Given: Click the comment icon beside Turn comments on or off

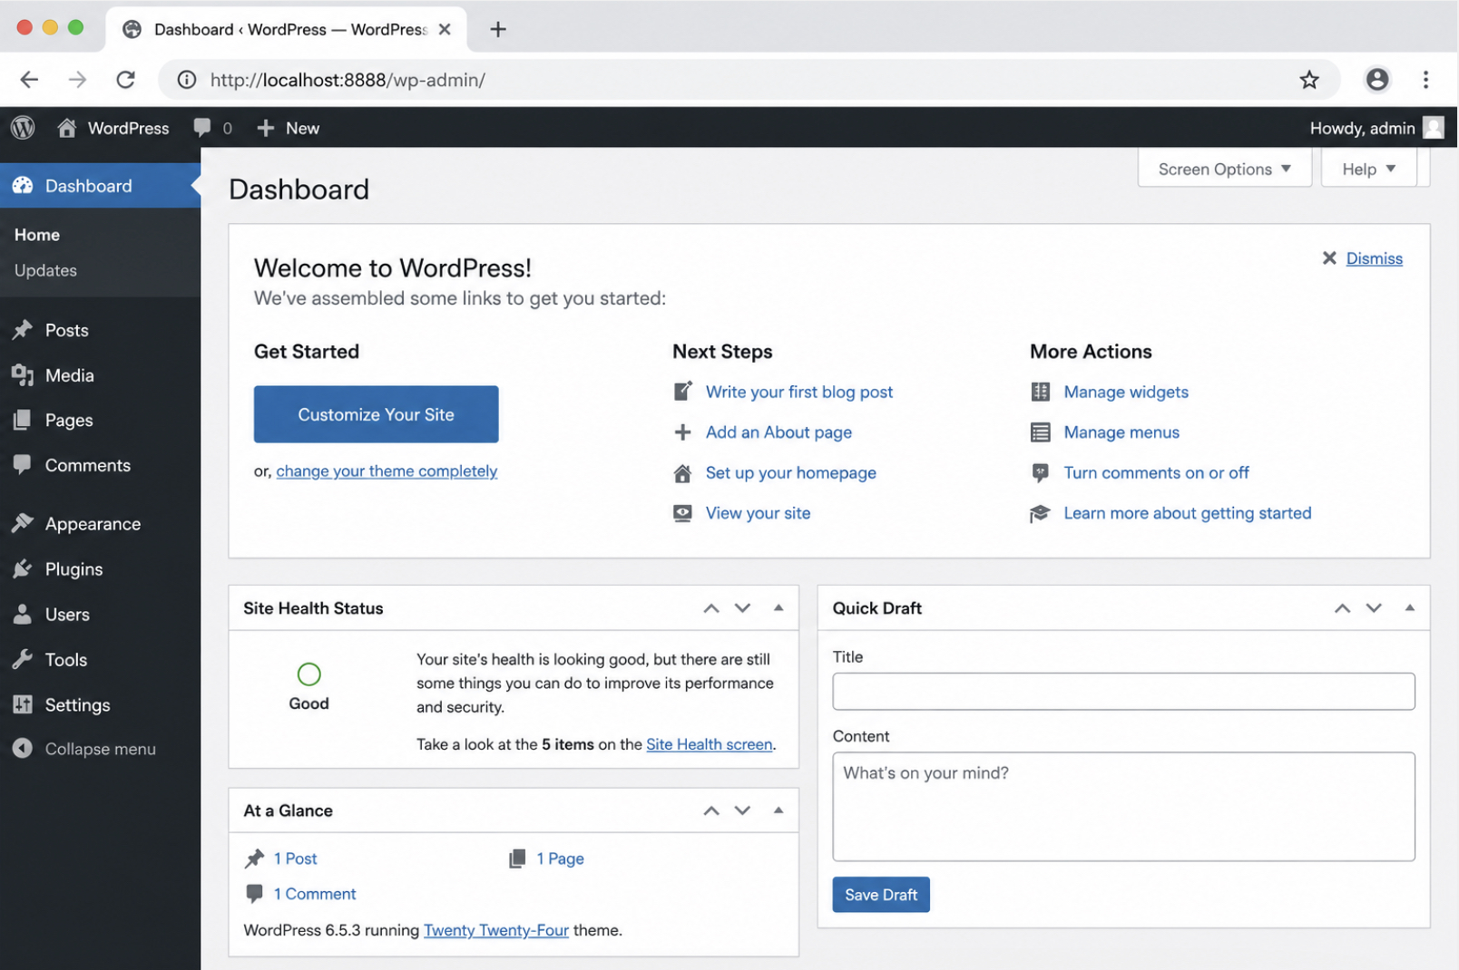Looking at the screenshot, I should [1041, 473].
